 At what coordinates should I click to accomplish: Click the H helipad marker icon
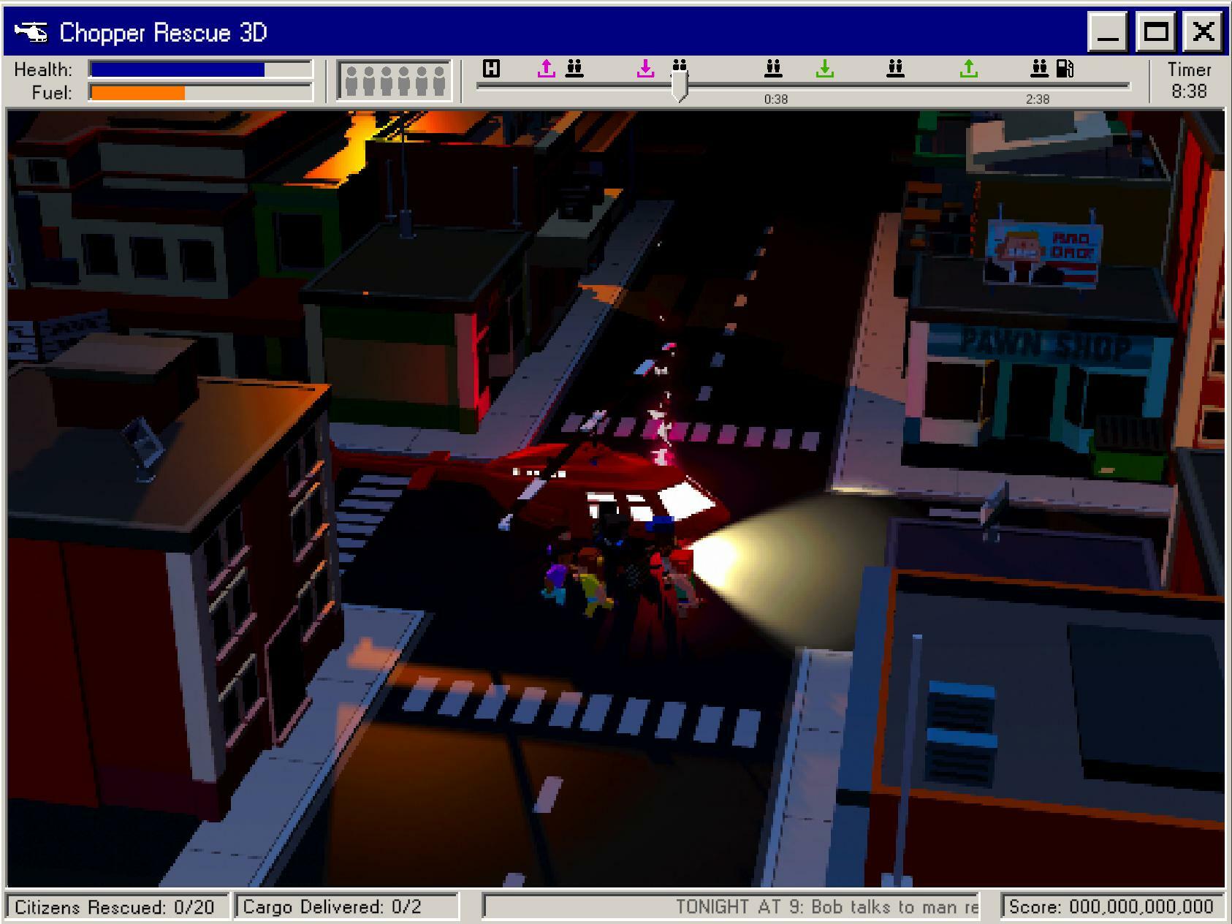pos(490,69)
